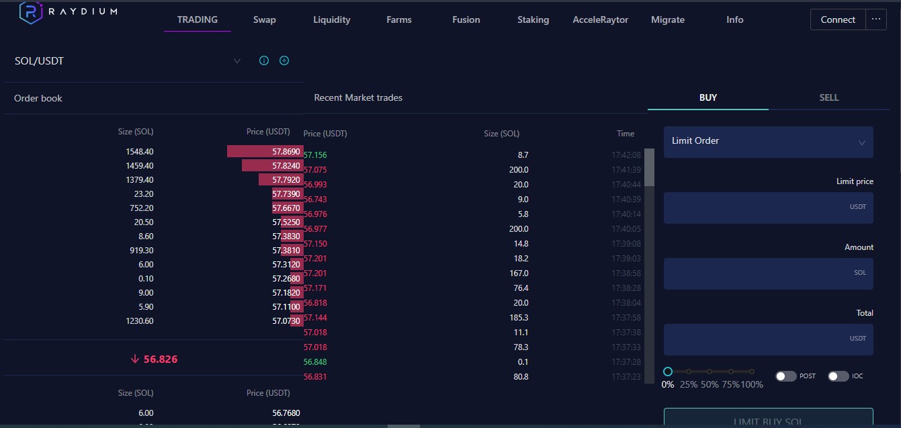Click the Amount SOL input field
901x428 pixels.
pyautogui.click(x=768, y=273)
